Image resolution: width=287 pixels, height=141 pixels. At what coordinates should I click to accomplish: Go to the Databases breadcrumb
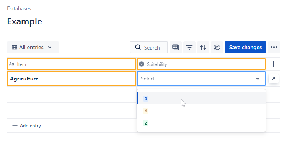pos(19,8)
